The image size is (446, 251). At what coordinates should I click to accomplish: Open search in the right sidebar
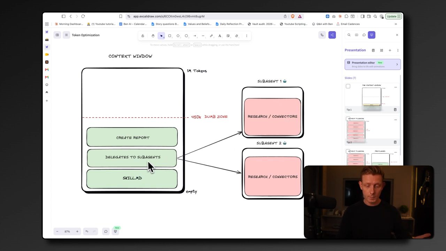tap(349, 35)
